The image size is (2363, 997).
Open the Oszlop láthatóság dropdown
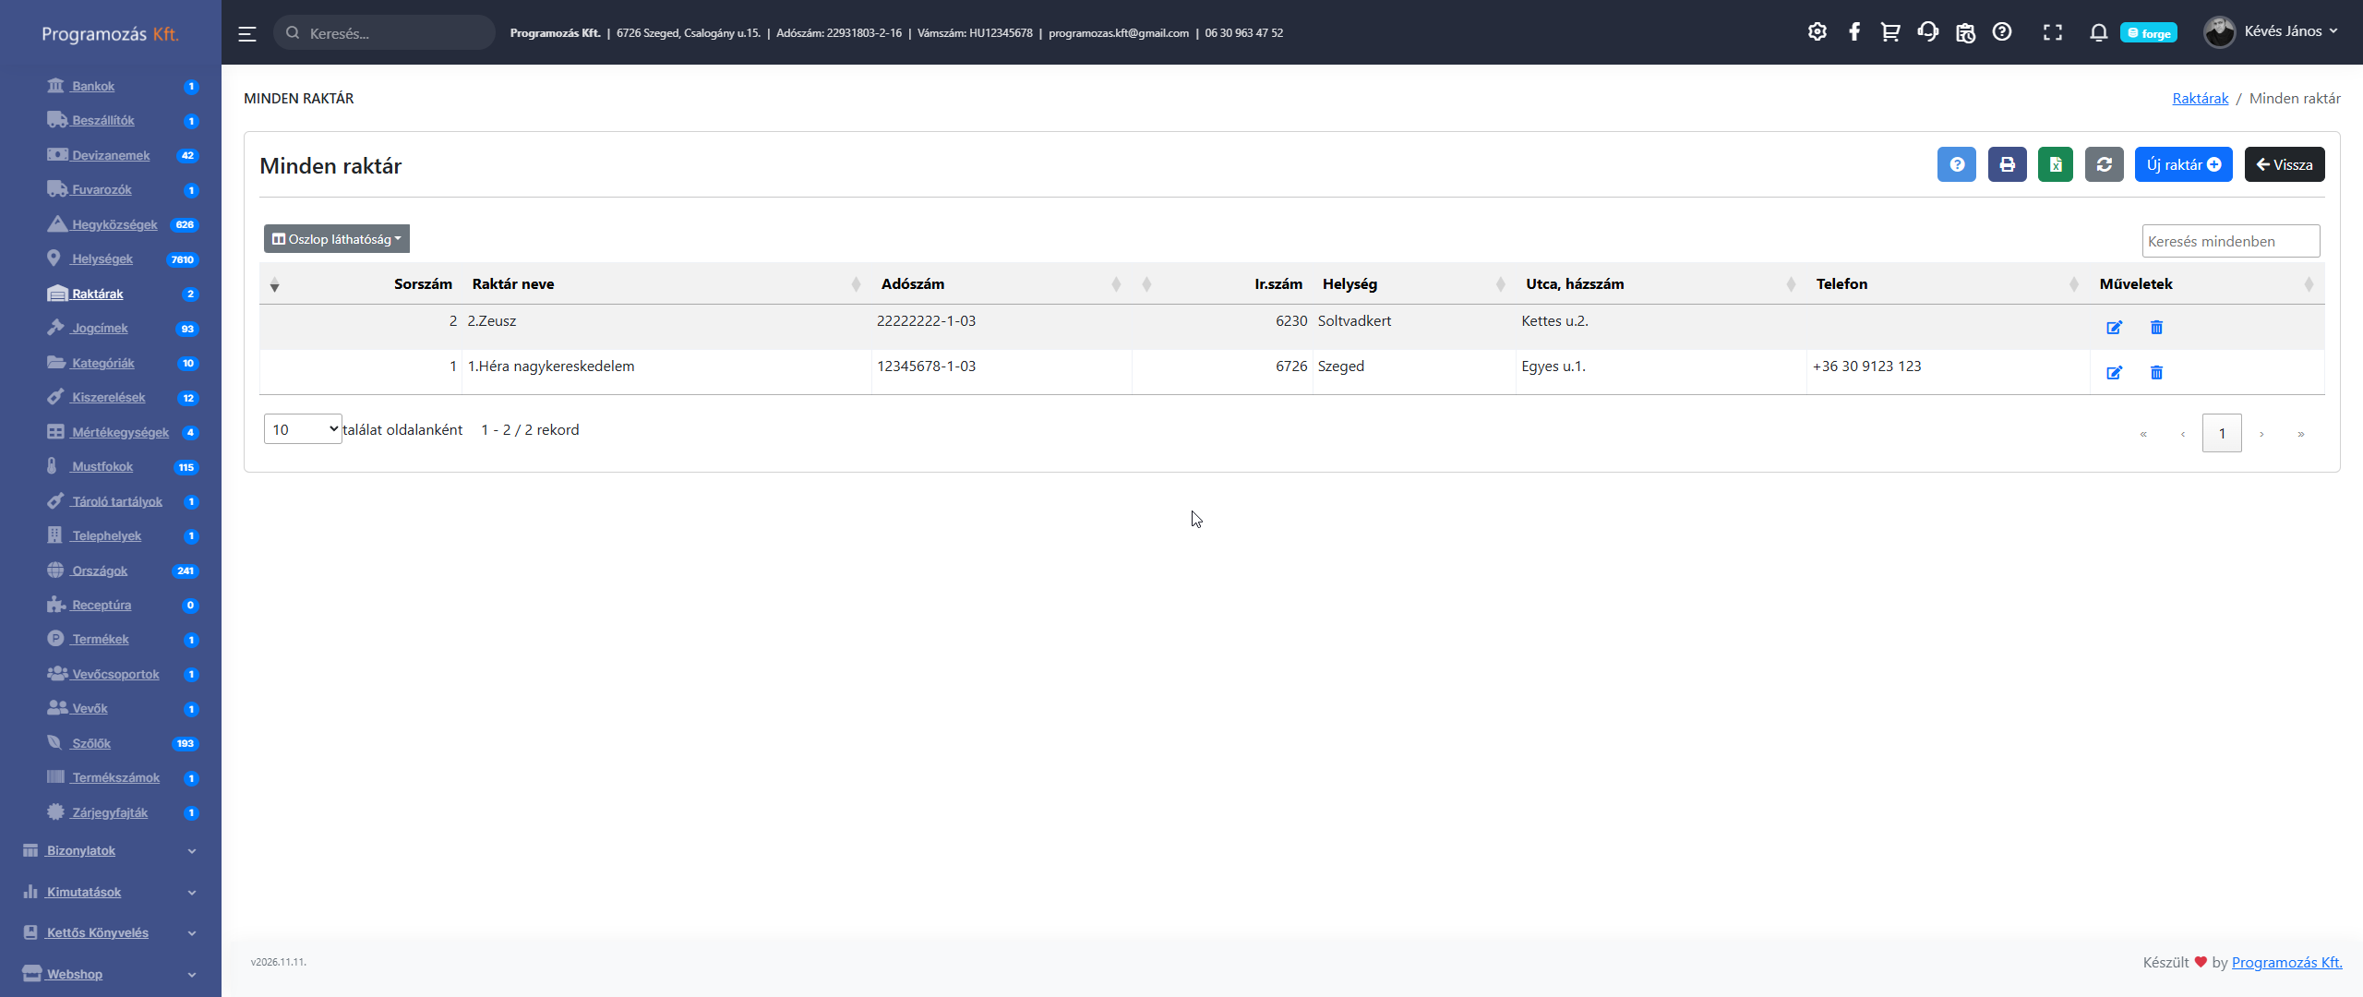(337, 239)
